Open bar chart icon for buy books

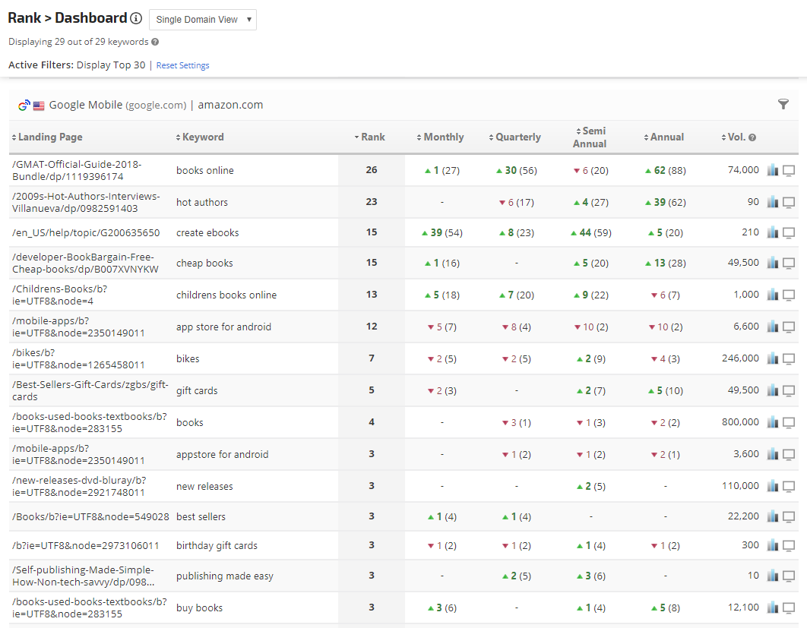coord(773,607)
